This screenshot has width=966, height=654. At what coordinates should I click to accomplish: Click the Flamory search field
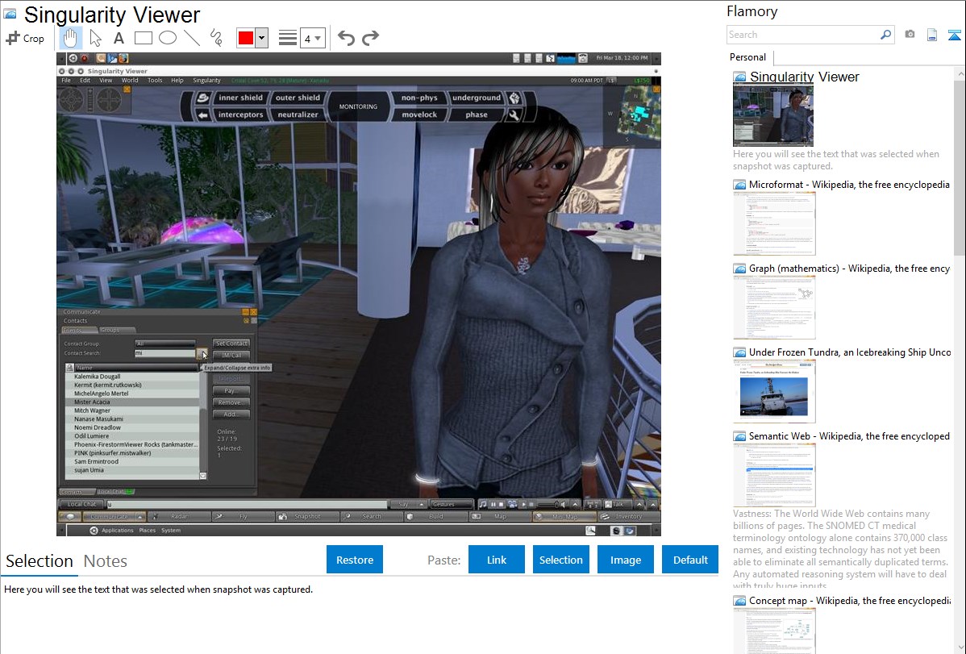(803, 35)
